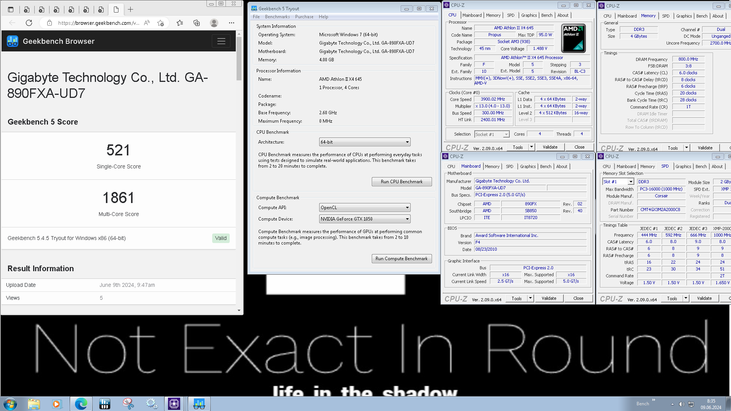Run the CPU Benchmark
The width and height of the screenshot is (731, 411).
401,182
